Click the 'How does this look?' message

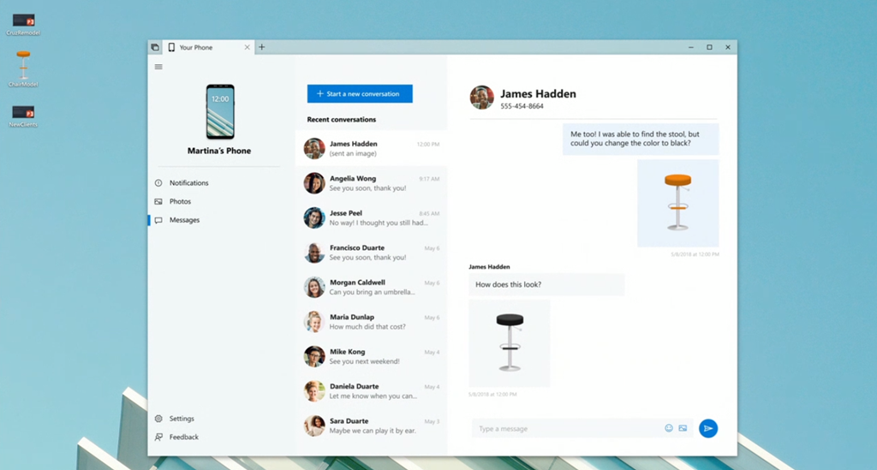(x=546, y=284)
